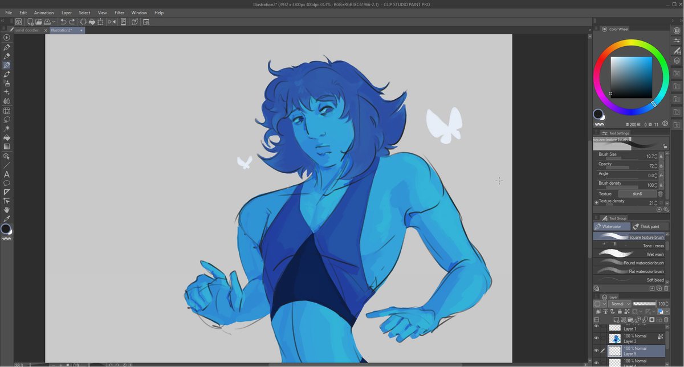Select the Auto select magic wand tool
Screen dimensions: 684x367
tap(7, 129)
